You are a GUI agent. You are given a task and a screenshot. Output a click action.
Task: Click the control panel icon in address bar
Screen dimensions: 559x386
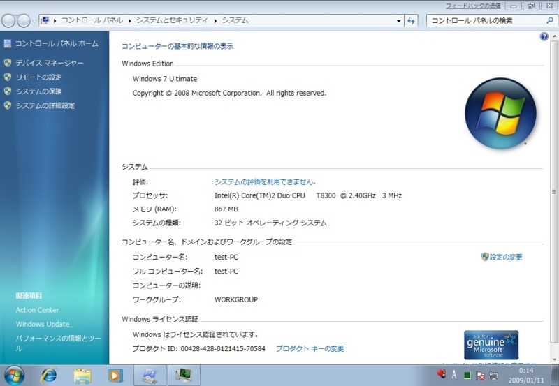coord(45,20)
